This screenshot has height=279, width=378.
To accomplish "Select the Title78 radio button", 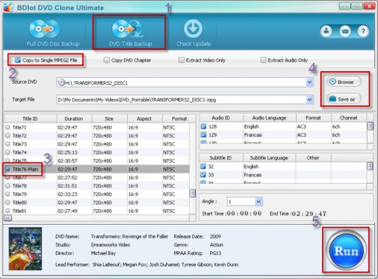I will (8, 186).
